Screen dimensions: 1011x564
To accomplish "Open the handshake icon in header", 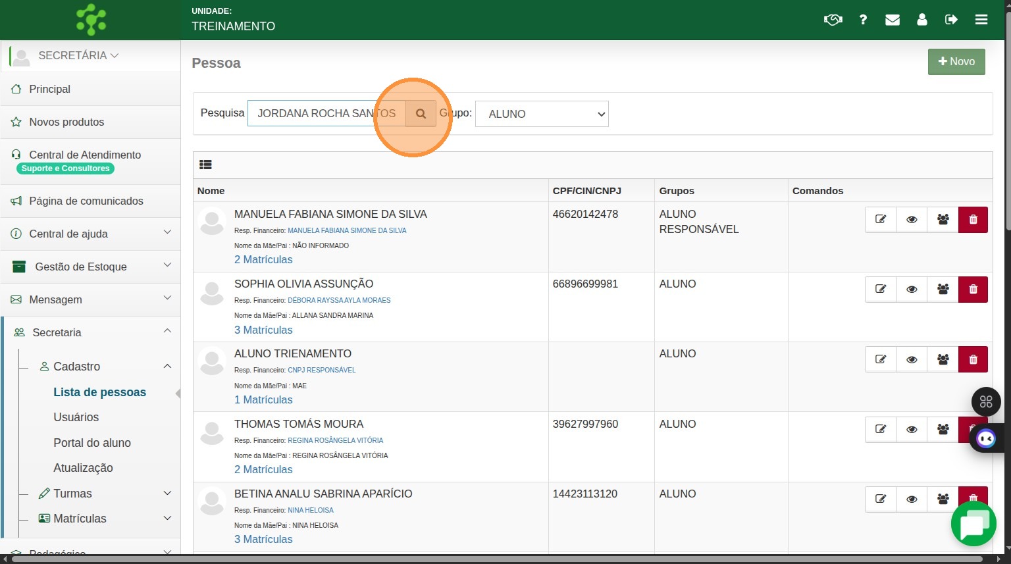I will (x=833, y=20).
